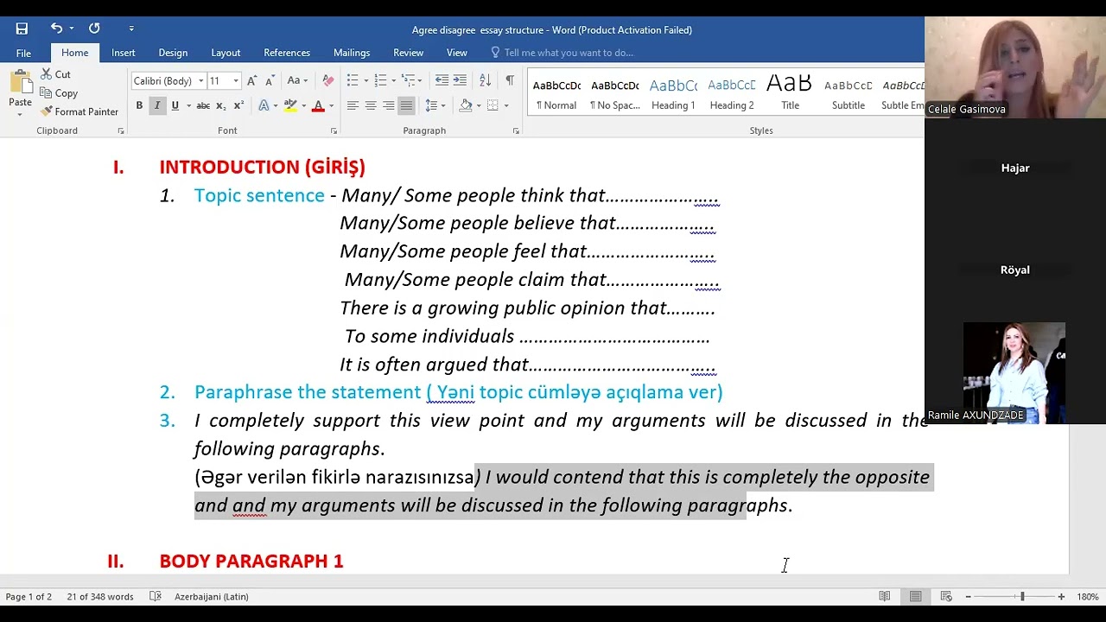Apply the Heading 1 style
Image resolution: width=1106 pixels, height=622 pixels.
coord(673,94)
